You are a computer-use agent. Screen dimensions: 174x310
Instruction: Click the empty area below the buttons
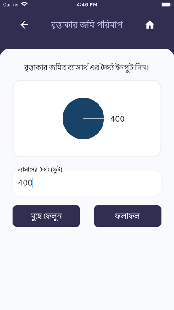87,267
